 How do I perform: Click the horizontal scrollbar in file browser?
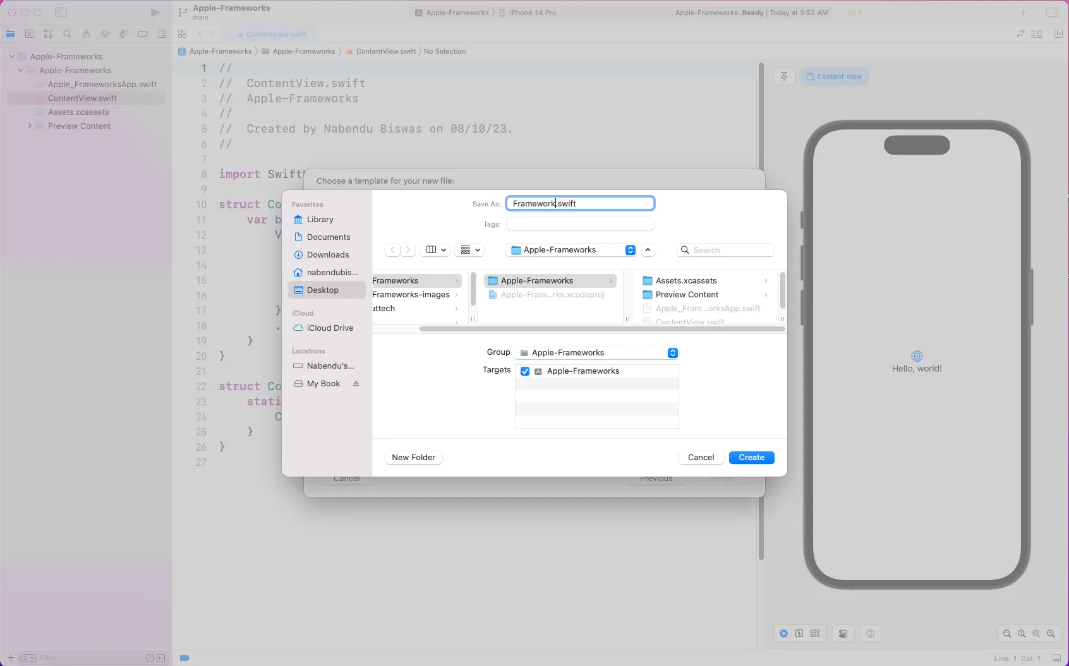coord(602,329)
